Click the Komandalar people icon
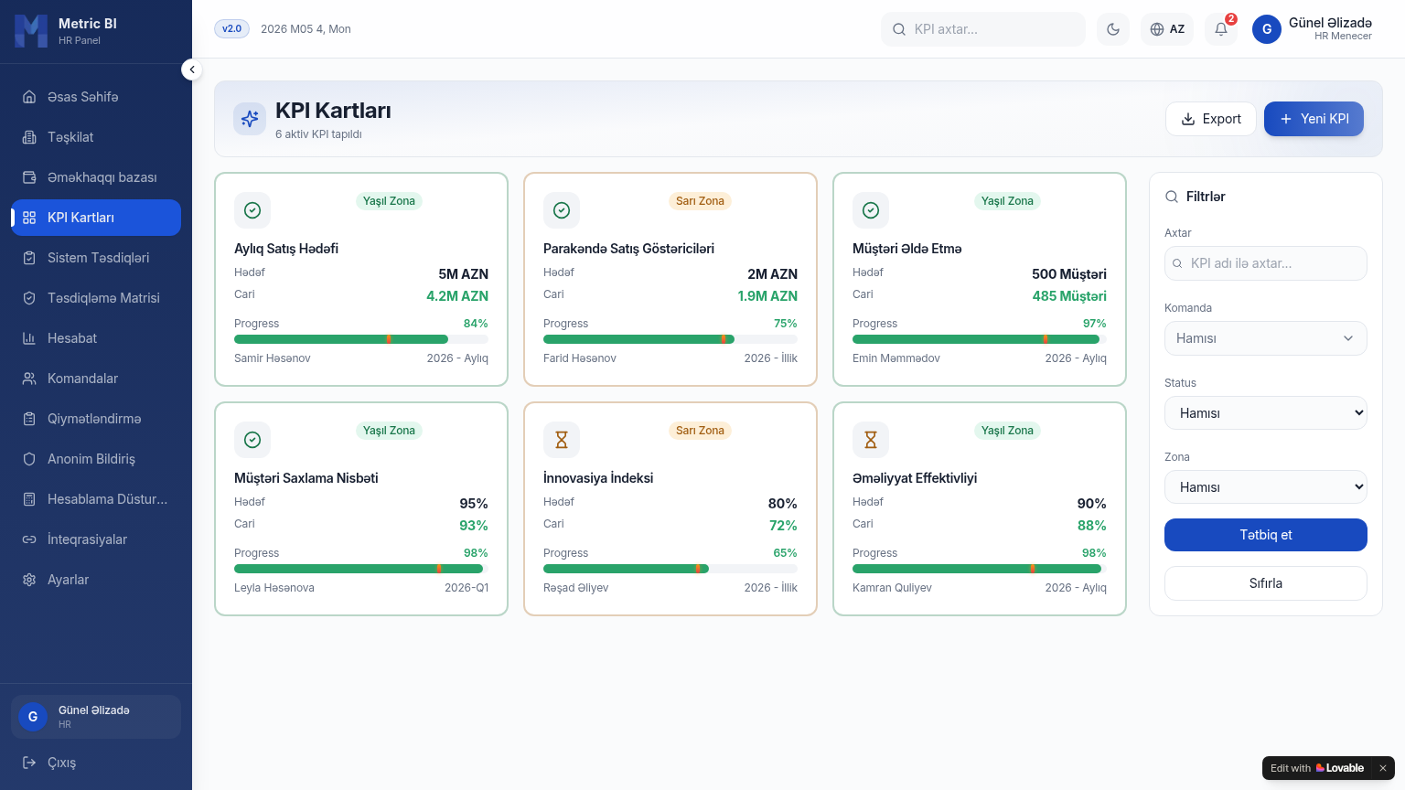1405x790 pixels. [29, 379]
